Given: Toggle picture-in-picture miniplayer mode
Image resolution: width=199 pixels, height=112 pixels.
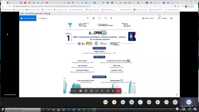Looking at the screenshot, I should pyautogui.click(x=183, y=109).
